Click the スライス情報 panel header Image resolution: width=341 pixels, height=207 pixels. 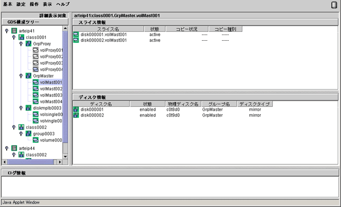pos(205,22)
